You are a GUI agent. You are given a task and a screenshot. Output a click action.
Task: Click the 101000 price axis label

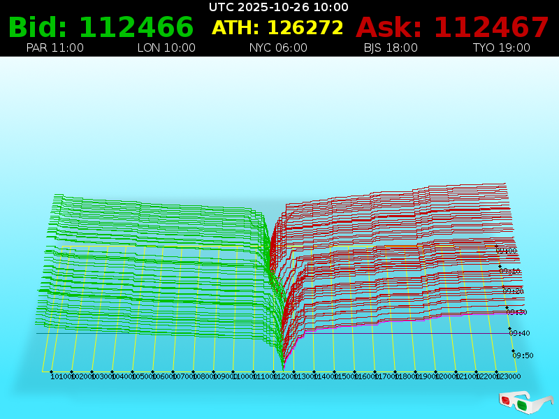click(x=61, y=376)
